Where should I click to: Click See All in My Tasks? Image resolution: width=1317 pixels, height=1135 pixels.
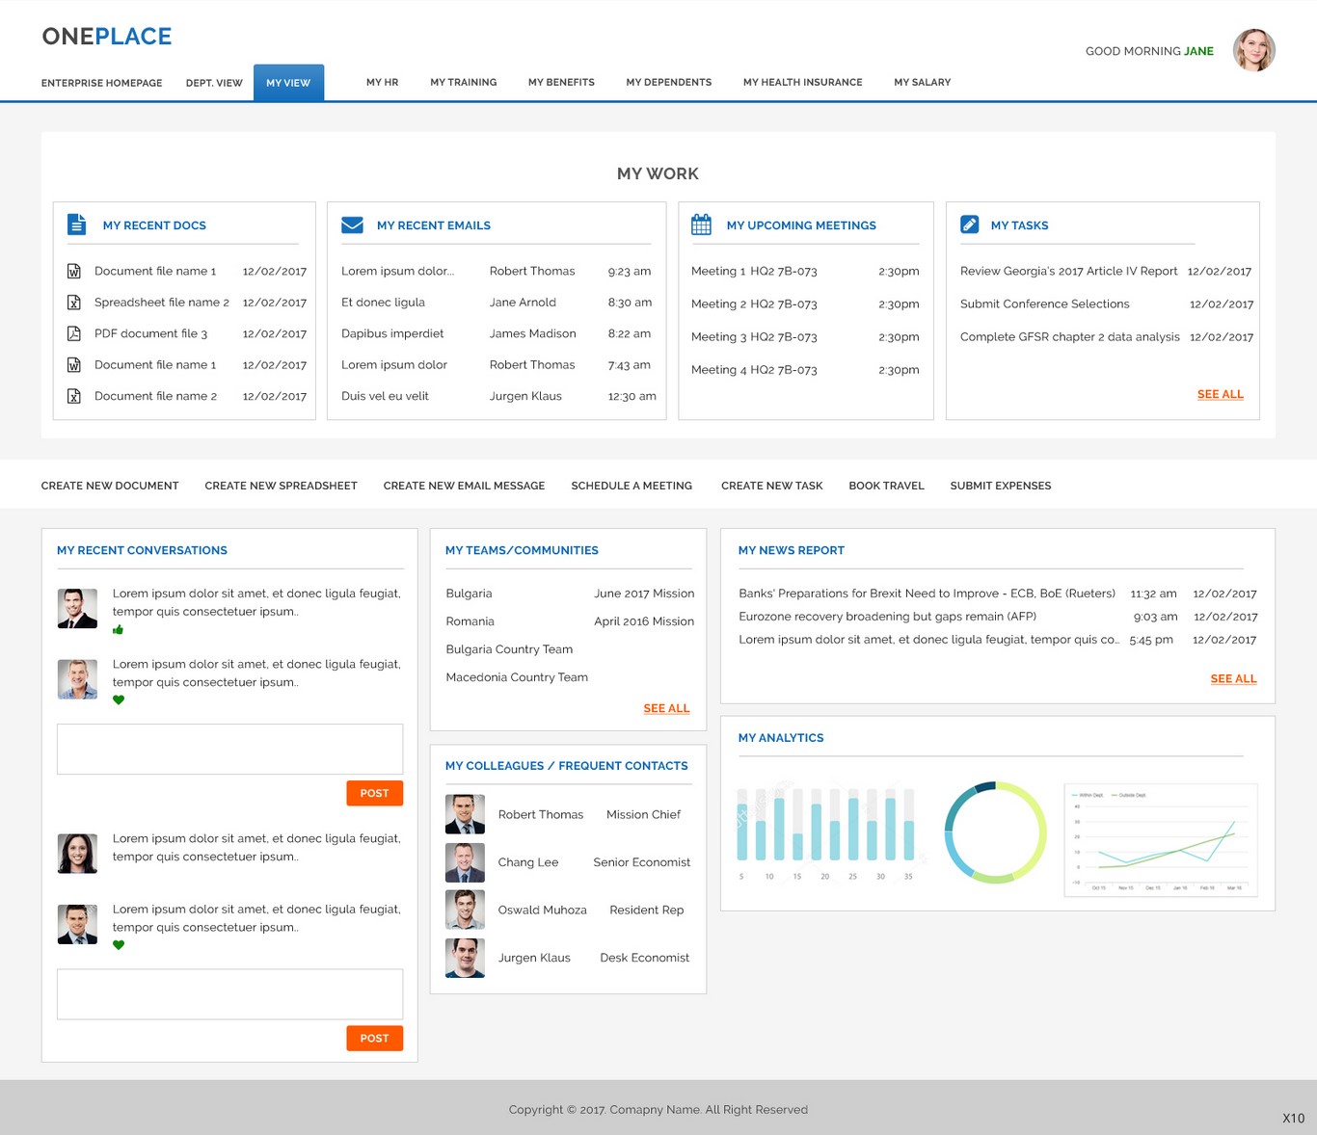tap(1220, 394)
